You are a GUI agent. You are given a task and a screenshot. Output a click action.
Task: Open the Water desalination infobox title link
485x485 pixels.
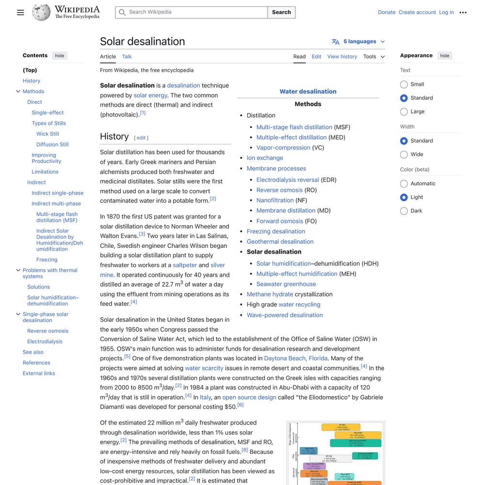tap(308, 92)
